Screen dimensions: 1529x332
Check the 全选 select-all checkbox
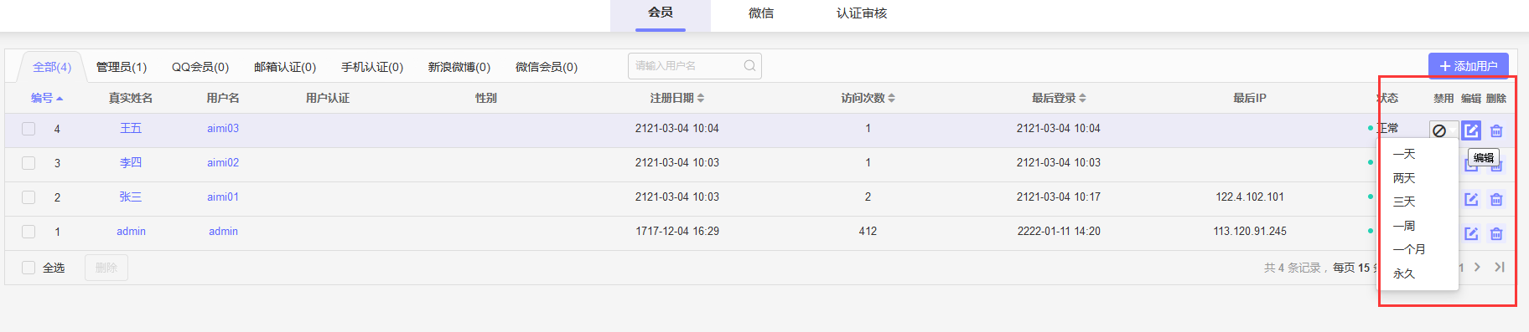pyautogui.click(x=29, y=268)
